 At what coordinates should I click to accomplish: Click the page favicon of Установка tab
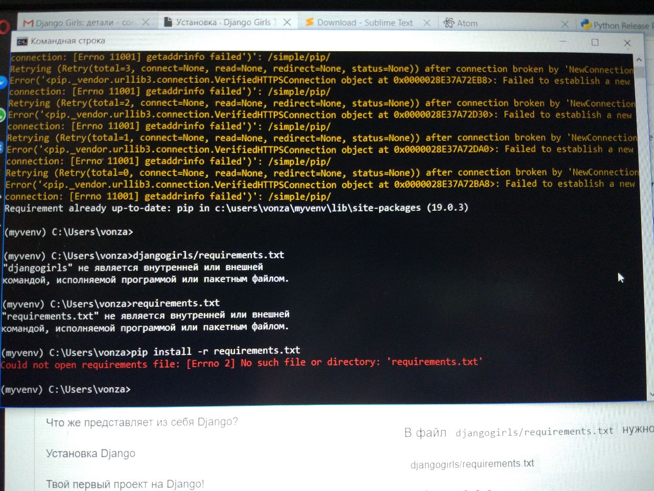click(x=168, y=22)
